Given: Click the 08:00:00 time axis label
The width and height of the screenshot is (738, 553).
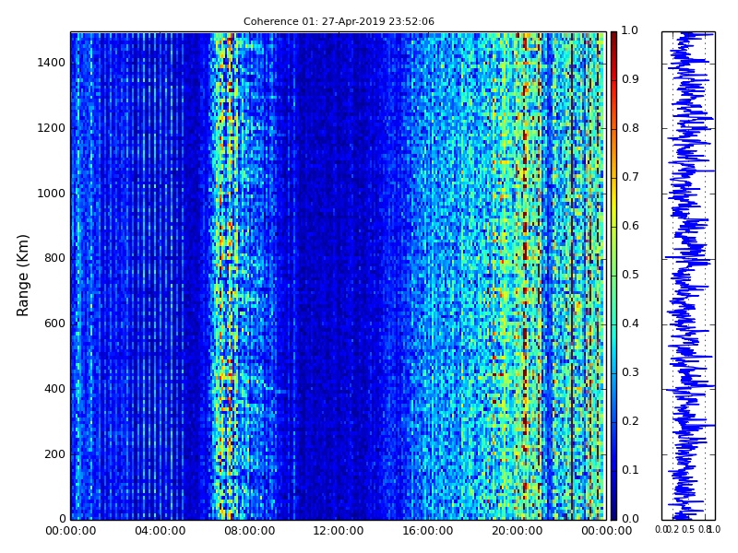Looking at the screenshot, I should [249, 532].
